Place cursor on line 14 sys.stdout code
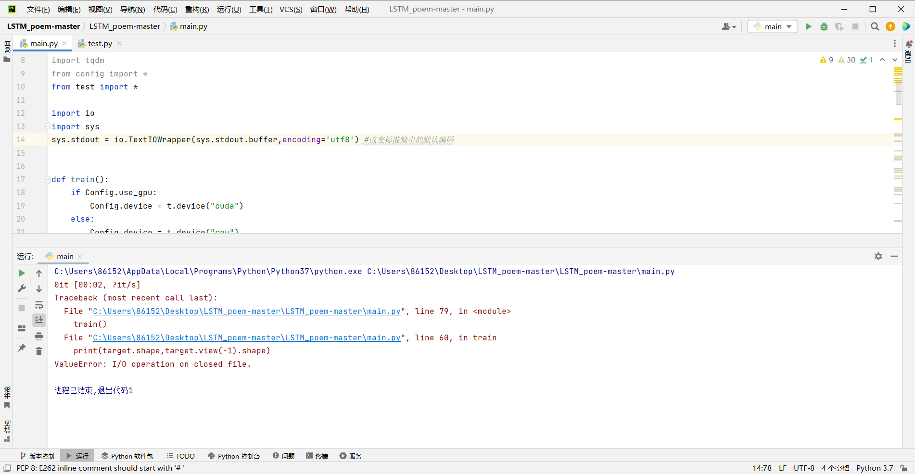The height and width of the screenshot is (474, 915). pyautogui.click(x=205, y=140)
